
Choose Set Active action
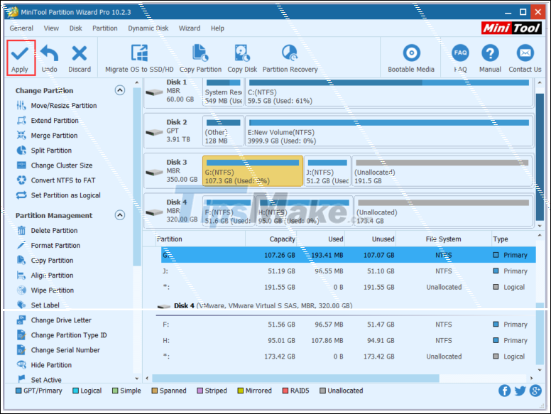coord(39,379)
